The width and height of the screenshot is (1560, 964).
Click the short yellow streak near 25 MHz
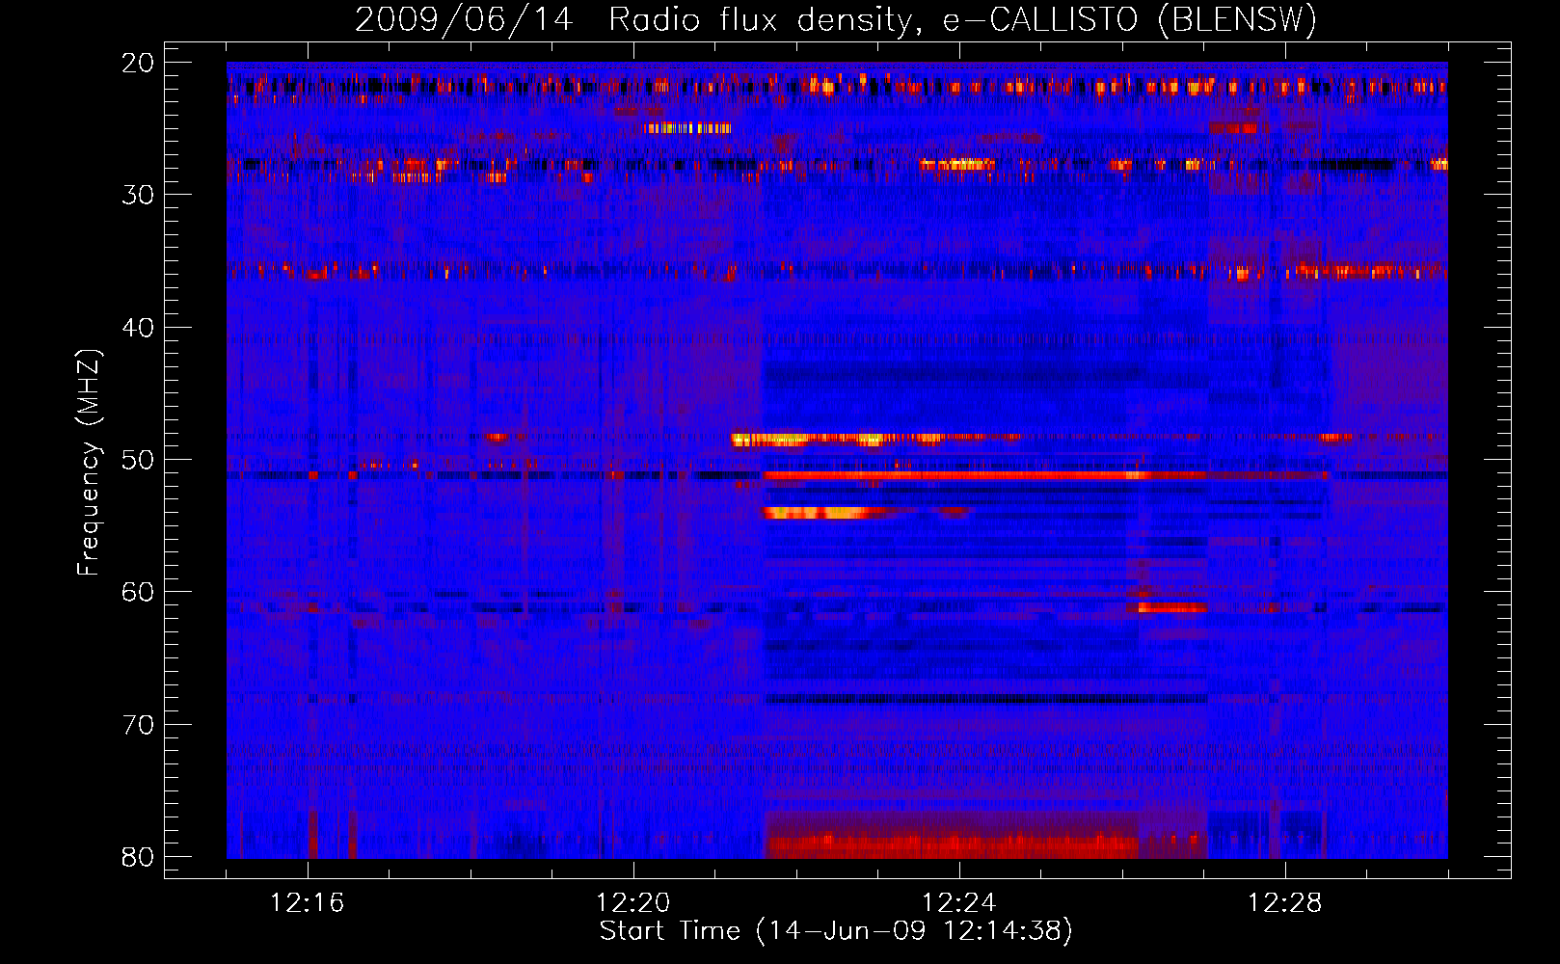[x=687, y=128]
